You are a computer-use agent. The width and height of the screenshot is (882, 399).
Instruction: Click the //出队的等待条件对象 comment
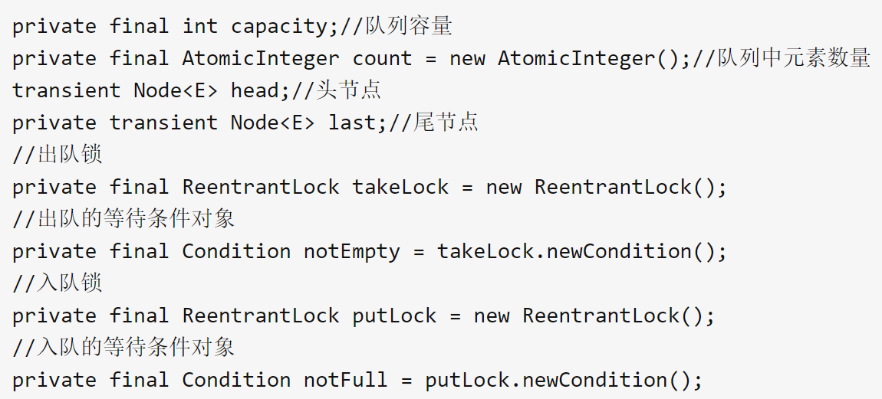click(123, 219)
